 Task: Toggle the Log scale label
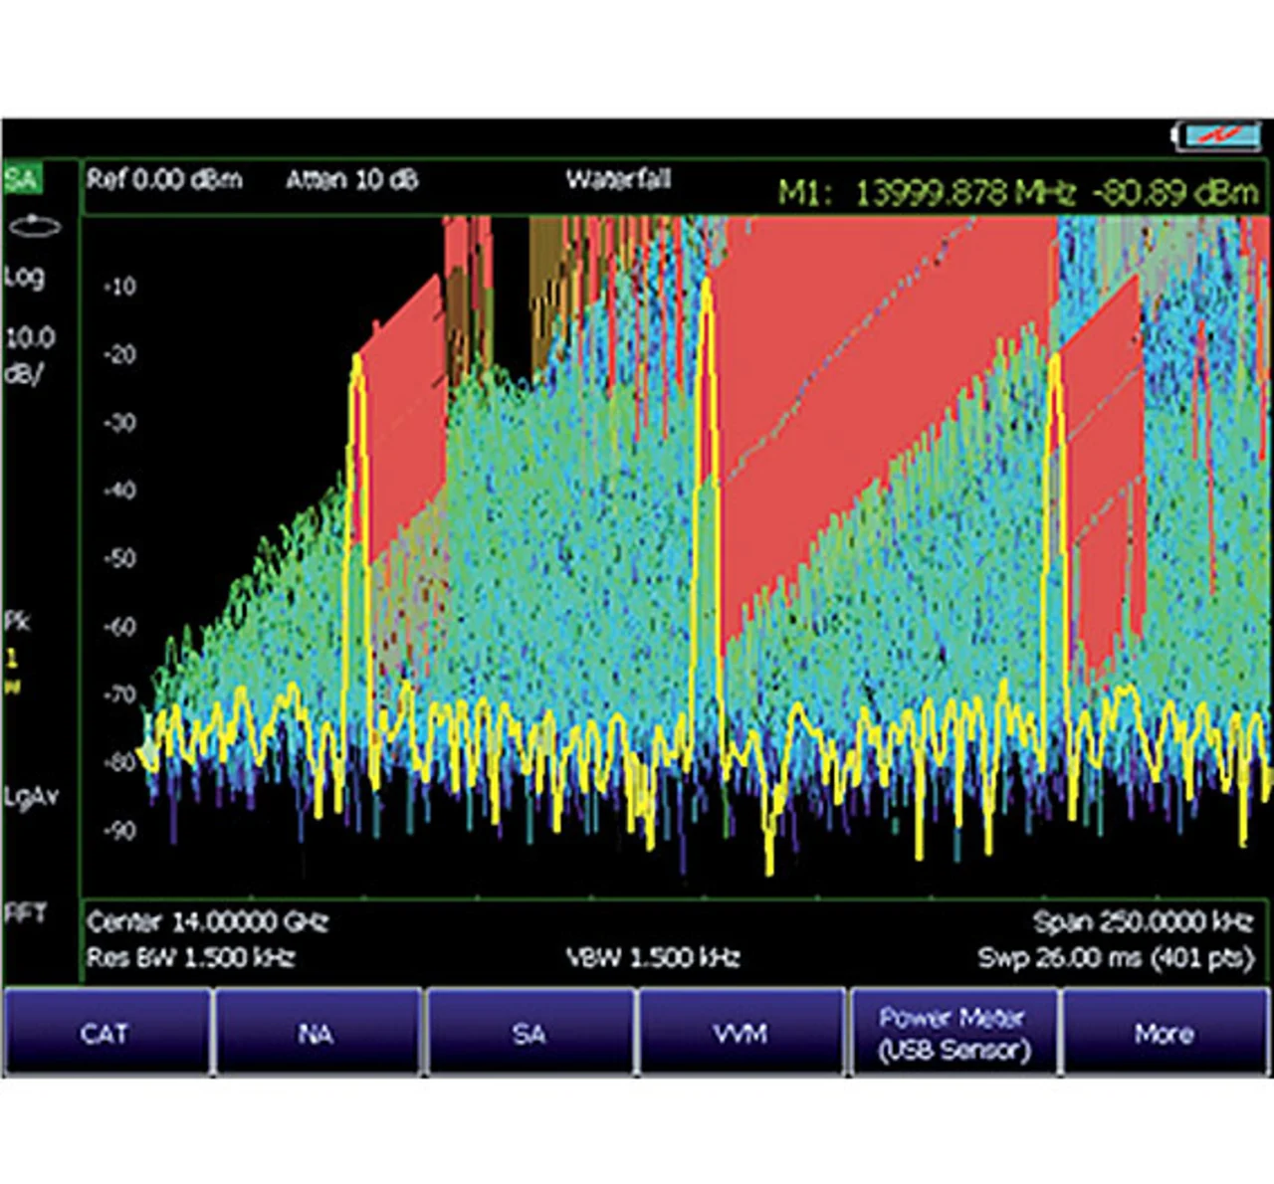click(x=24, y=277)
